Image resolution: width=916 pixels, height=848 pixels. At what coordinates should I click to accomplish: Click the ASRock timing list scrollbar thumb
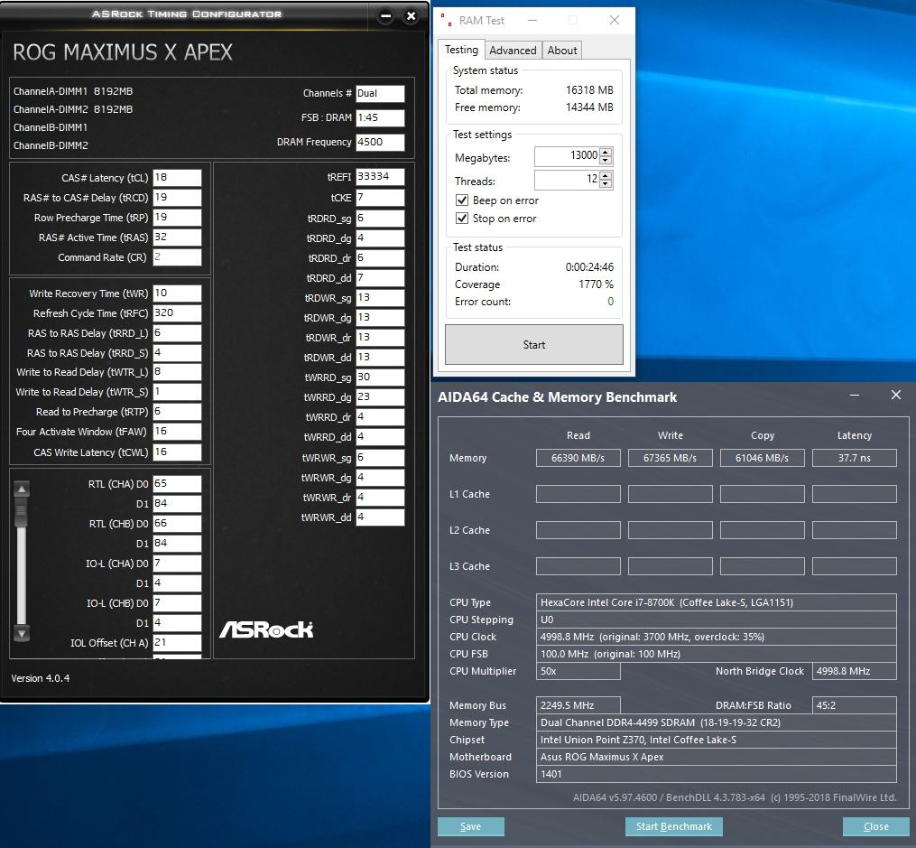click(22, 513)
